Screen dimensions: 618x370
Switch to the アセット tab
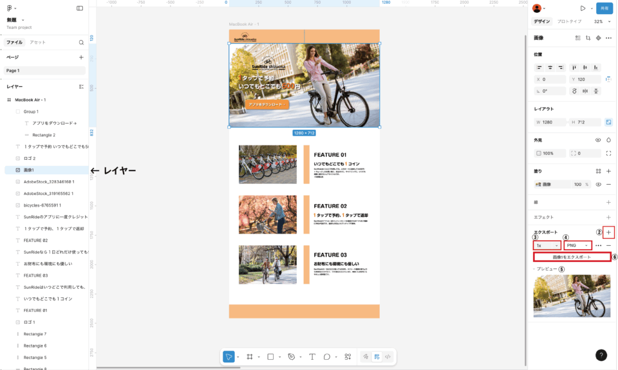coord(37,42)
